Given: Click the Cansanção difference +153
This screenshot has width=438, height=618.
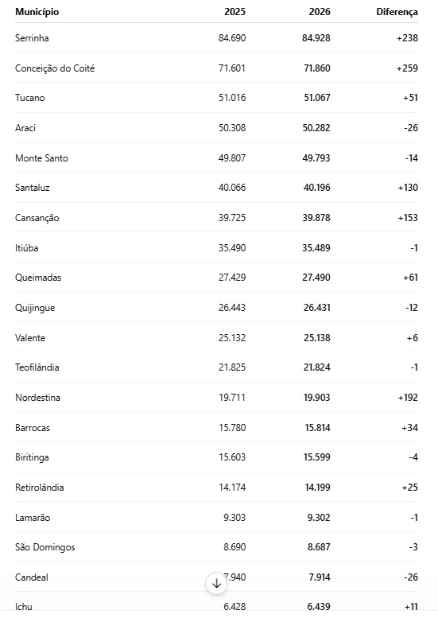Looking at the screenshot, I should click(408, 218).
